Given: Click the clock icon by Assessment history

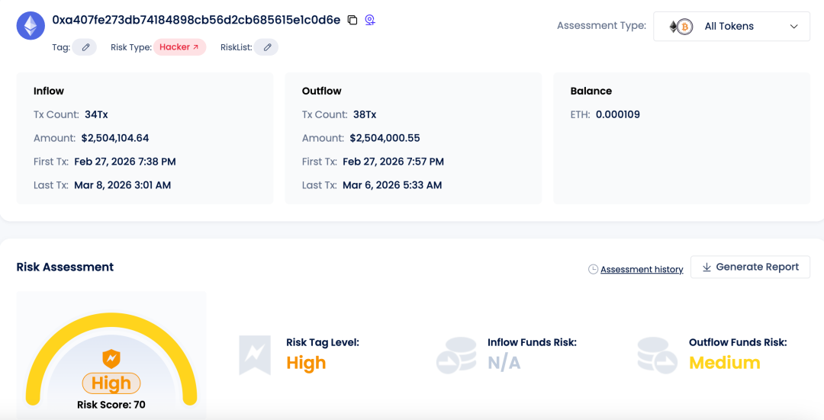Looking at the screenshot, I should coord(593,269).
